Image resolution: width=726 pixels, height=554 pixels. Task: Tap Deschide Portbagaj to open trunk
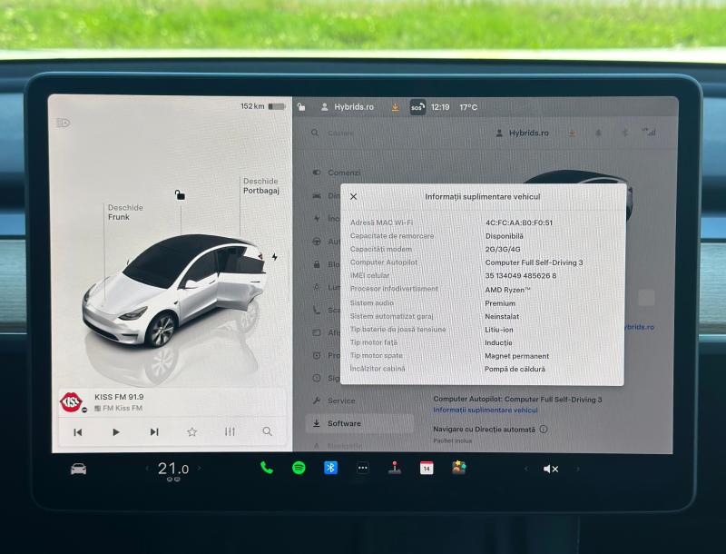[x=261, y=186]
